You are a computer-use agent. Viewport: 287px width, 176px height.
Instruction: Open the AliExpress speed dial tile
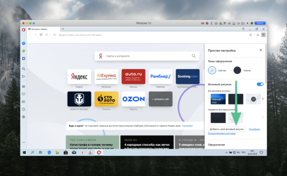pos(106,76)
